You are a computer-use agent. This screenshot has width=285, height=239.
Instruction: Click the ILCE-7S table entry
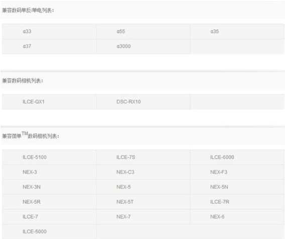click(143, 157)
